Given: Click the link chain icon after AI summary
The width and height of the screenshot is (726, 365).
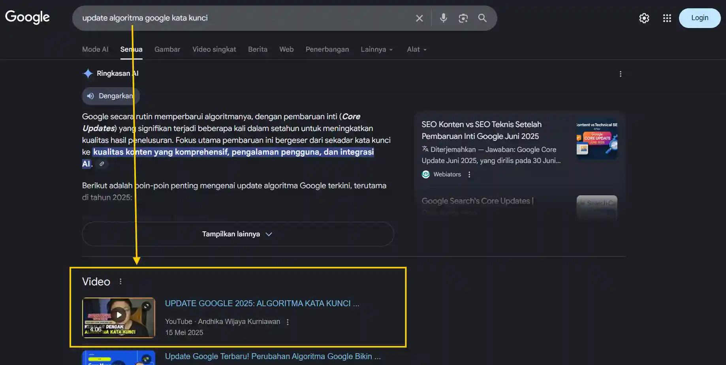Looking at the screenshot, I should 102,164.
